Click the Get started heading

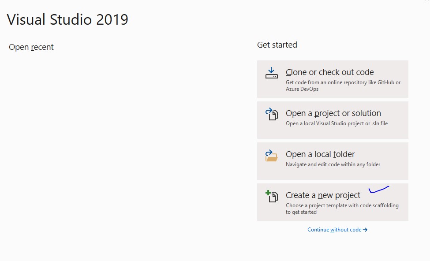[277, 45]
